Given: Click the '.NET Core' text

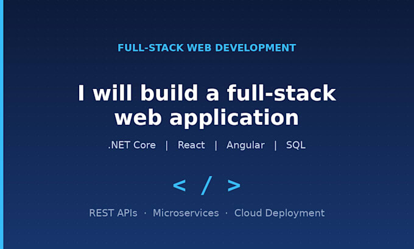Looking at the screenshot, I should click(x=132, y=145).
